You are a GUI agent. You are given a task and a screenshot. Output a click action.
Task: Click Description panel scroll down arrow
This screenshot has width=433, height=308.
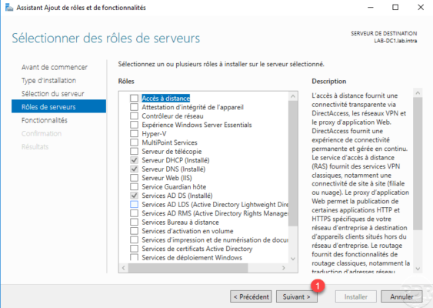(x=418, y=269)
